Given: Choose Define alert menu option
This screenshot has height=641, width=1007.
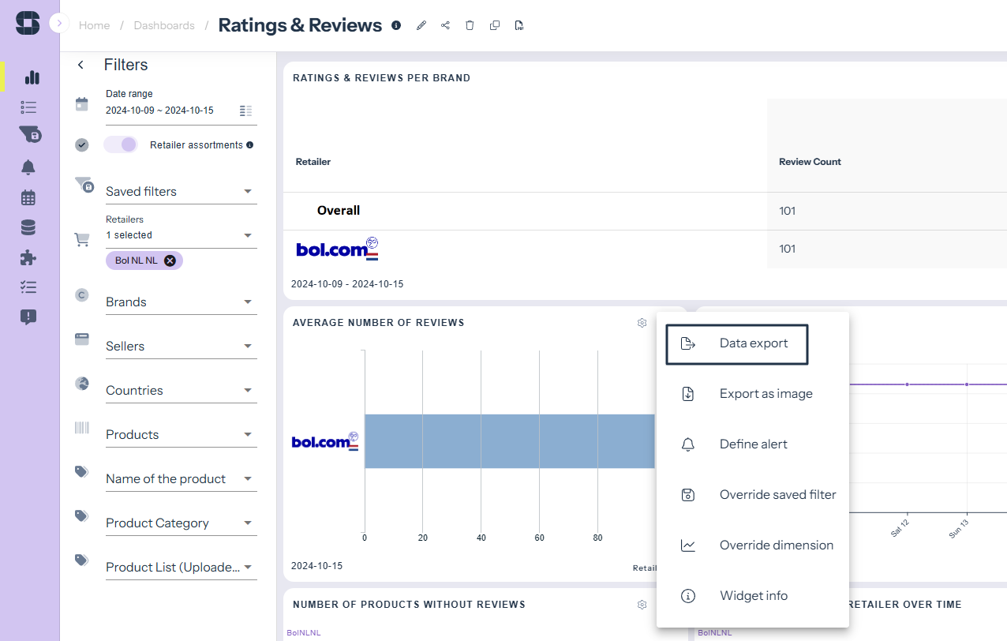Looking at the screenshot, I should [753, 444].
